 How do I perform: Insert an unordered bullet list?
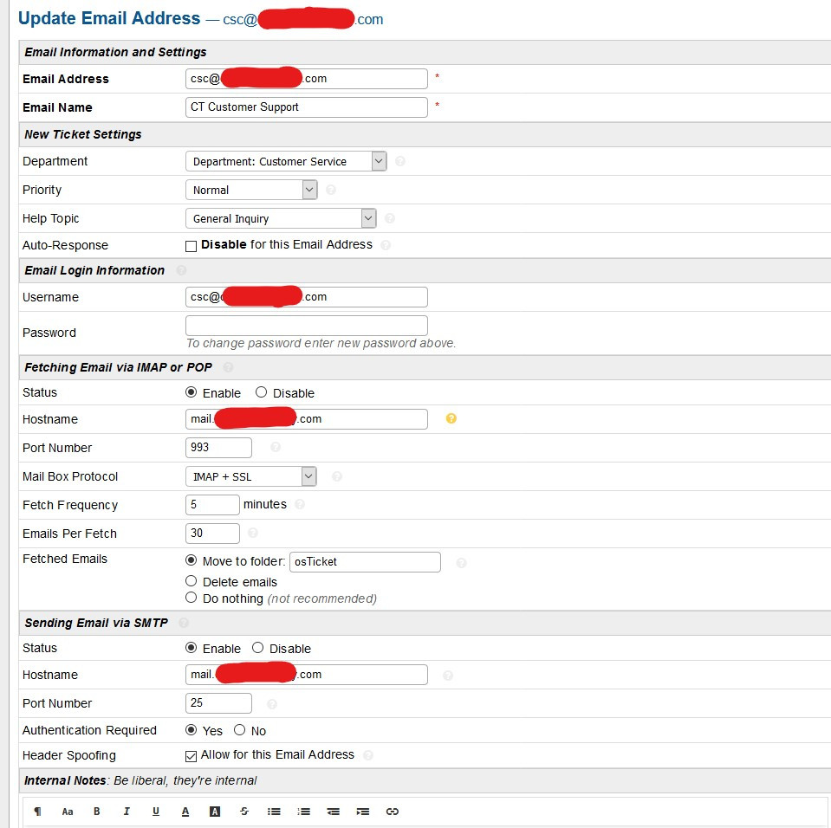point(274,812)
